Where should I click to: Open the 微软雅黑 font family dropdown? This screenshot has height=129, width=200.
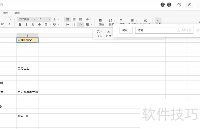tap(26, 19)
